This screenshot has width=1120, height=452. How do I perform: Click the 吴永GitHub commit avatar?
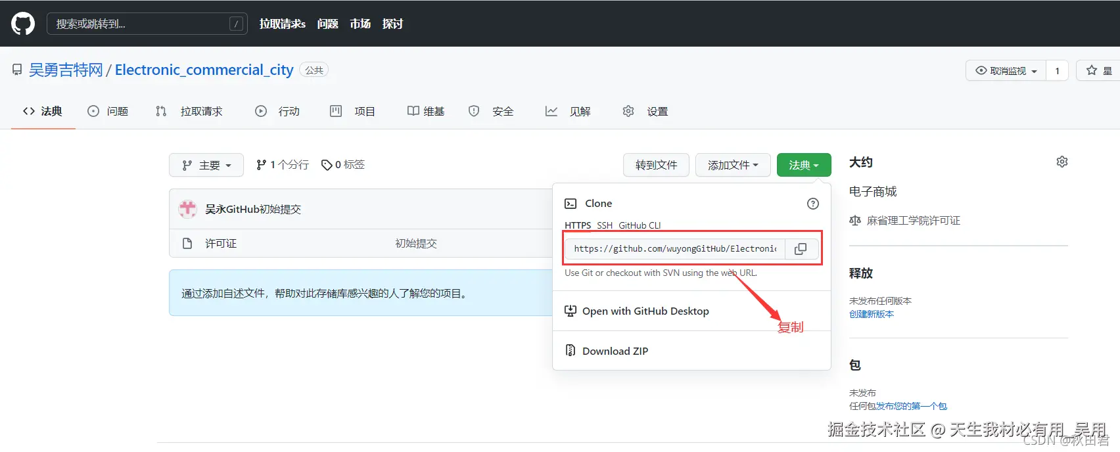click(188, 209)
